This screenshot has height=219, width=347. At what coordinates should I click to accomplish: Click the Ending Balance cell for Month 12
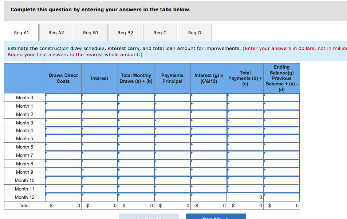click(x=281, y=197)
